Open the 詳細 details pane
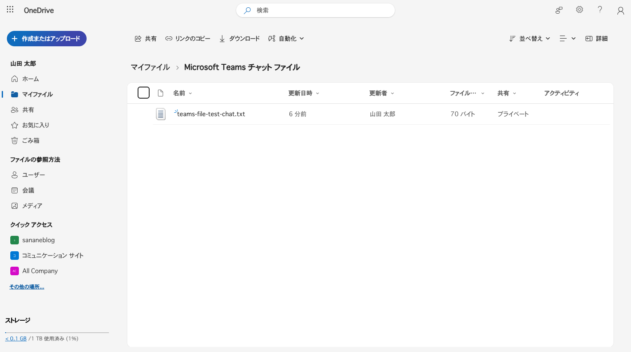This screenshot has height=352, width=631. 597,39
